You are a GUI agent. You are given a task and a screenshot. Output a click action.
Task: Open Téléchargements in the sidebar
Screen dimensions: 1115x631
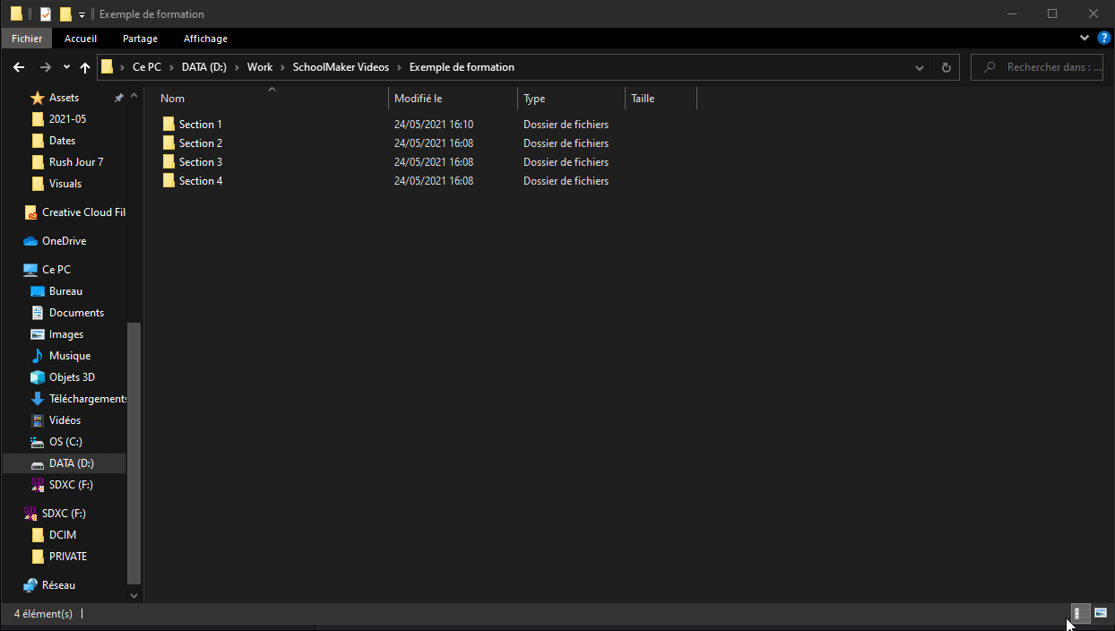87,399
